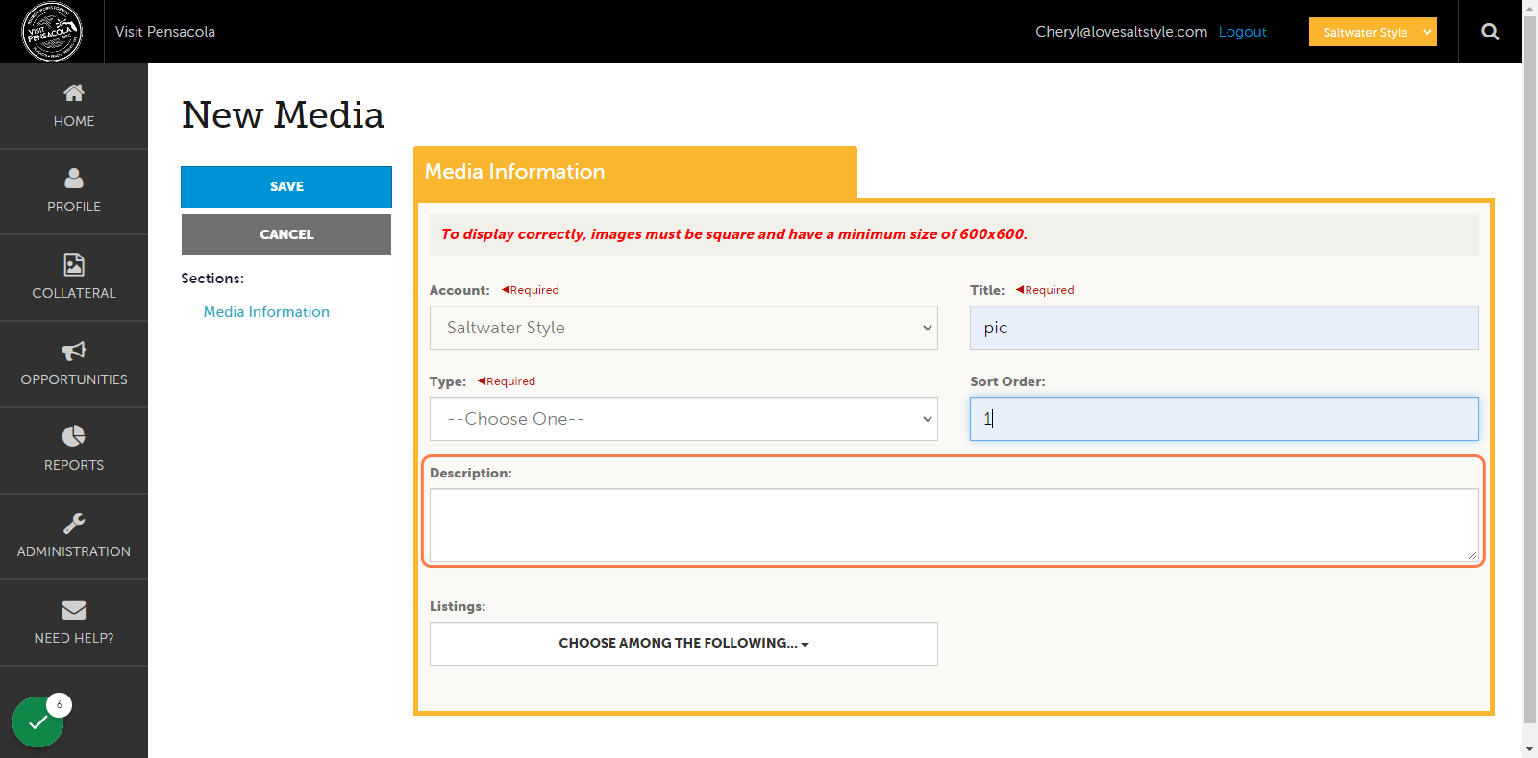Click the Logout link
The width and height of the screenshot is (1538, 758).
(x=1242, y=32)
